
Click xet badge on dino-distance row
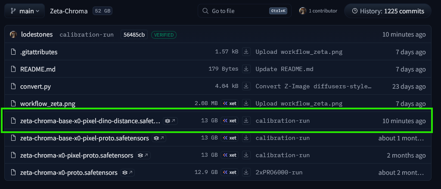point(230,121)
